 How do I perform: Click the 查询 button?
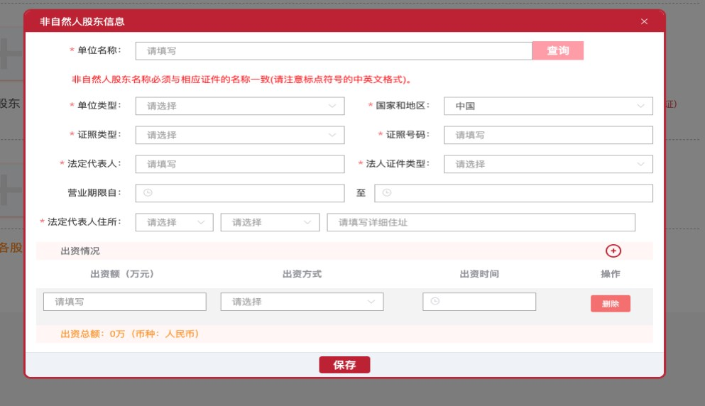click(x=558, y=50)
